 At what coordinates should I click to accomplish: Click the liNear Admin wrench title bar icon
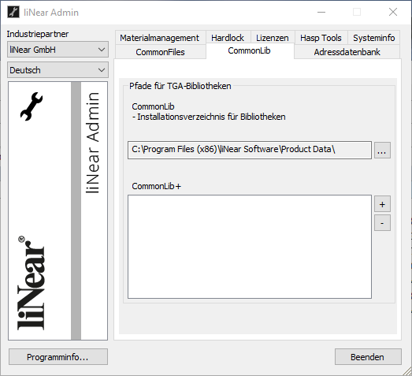pos(13,12)
